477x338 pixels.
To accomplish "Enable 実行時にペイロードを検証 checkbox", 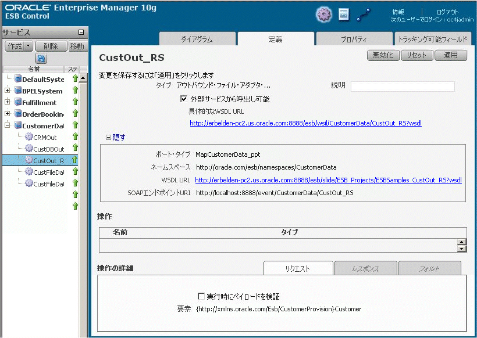I will [201, 296].
